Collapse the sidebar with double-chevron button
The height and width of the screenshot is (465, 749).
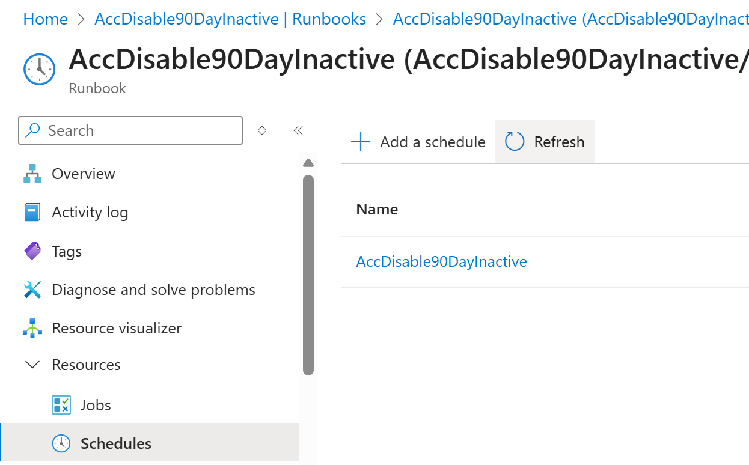[298, 130]
